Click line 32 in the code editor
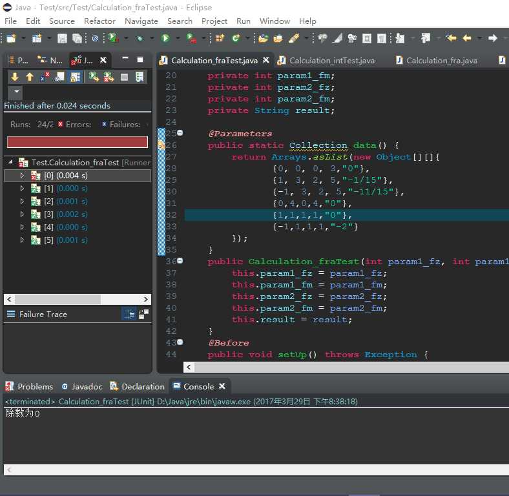Image resolution: width=509 pixels, height=496 pixels. click(x=347, y=215)
